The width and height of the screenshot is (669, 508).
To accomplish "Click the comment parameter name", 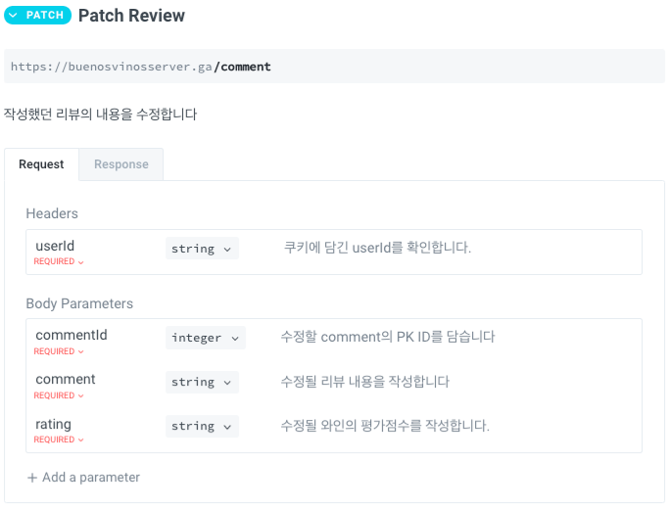I will (x=66, y=379).
